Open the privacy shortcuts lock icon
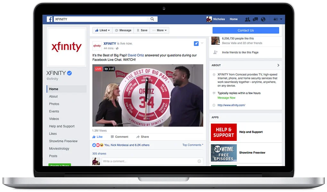 275,19
